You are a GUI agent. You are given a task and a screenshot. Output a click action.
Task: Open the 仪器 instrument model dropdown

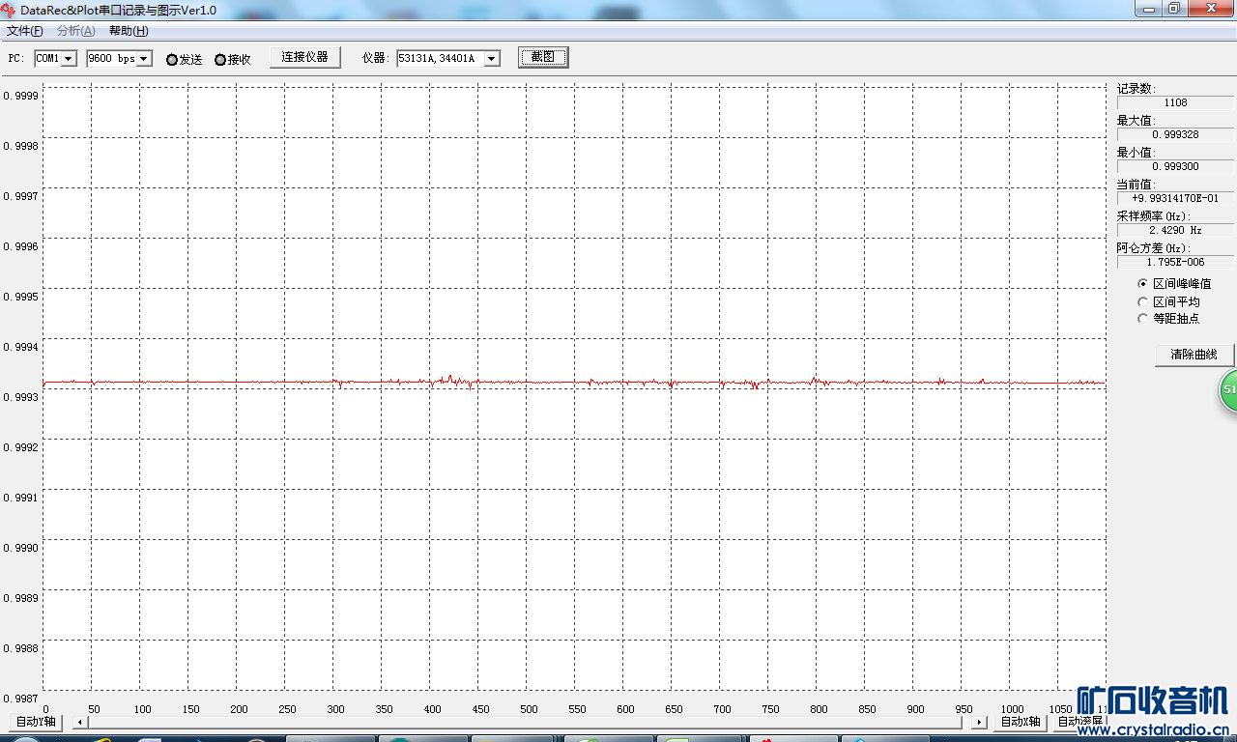pos(491,59)
